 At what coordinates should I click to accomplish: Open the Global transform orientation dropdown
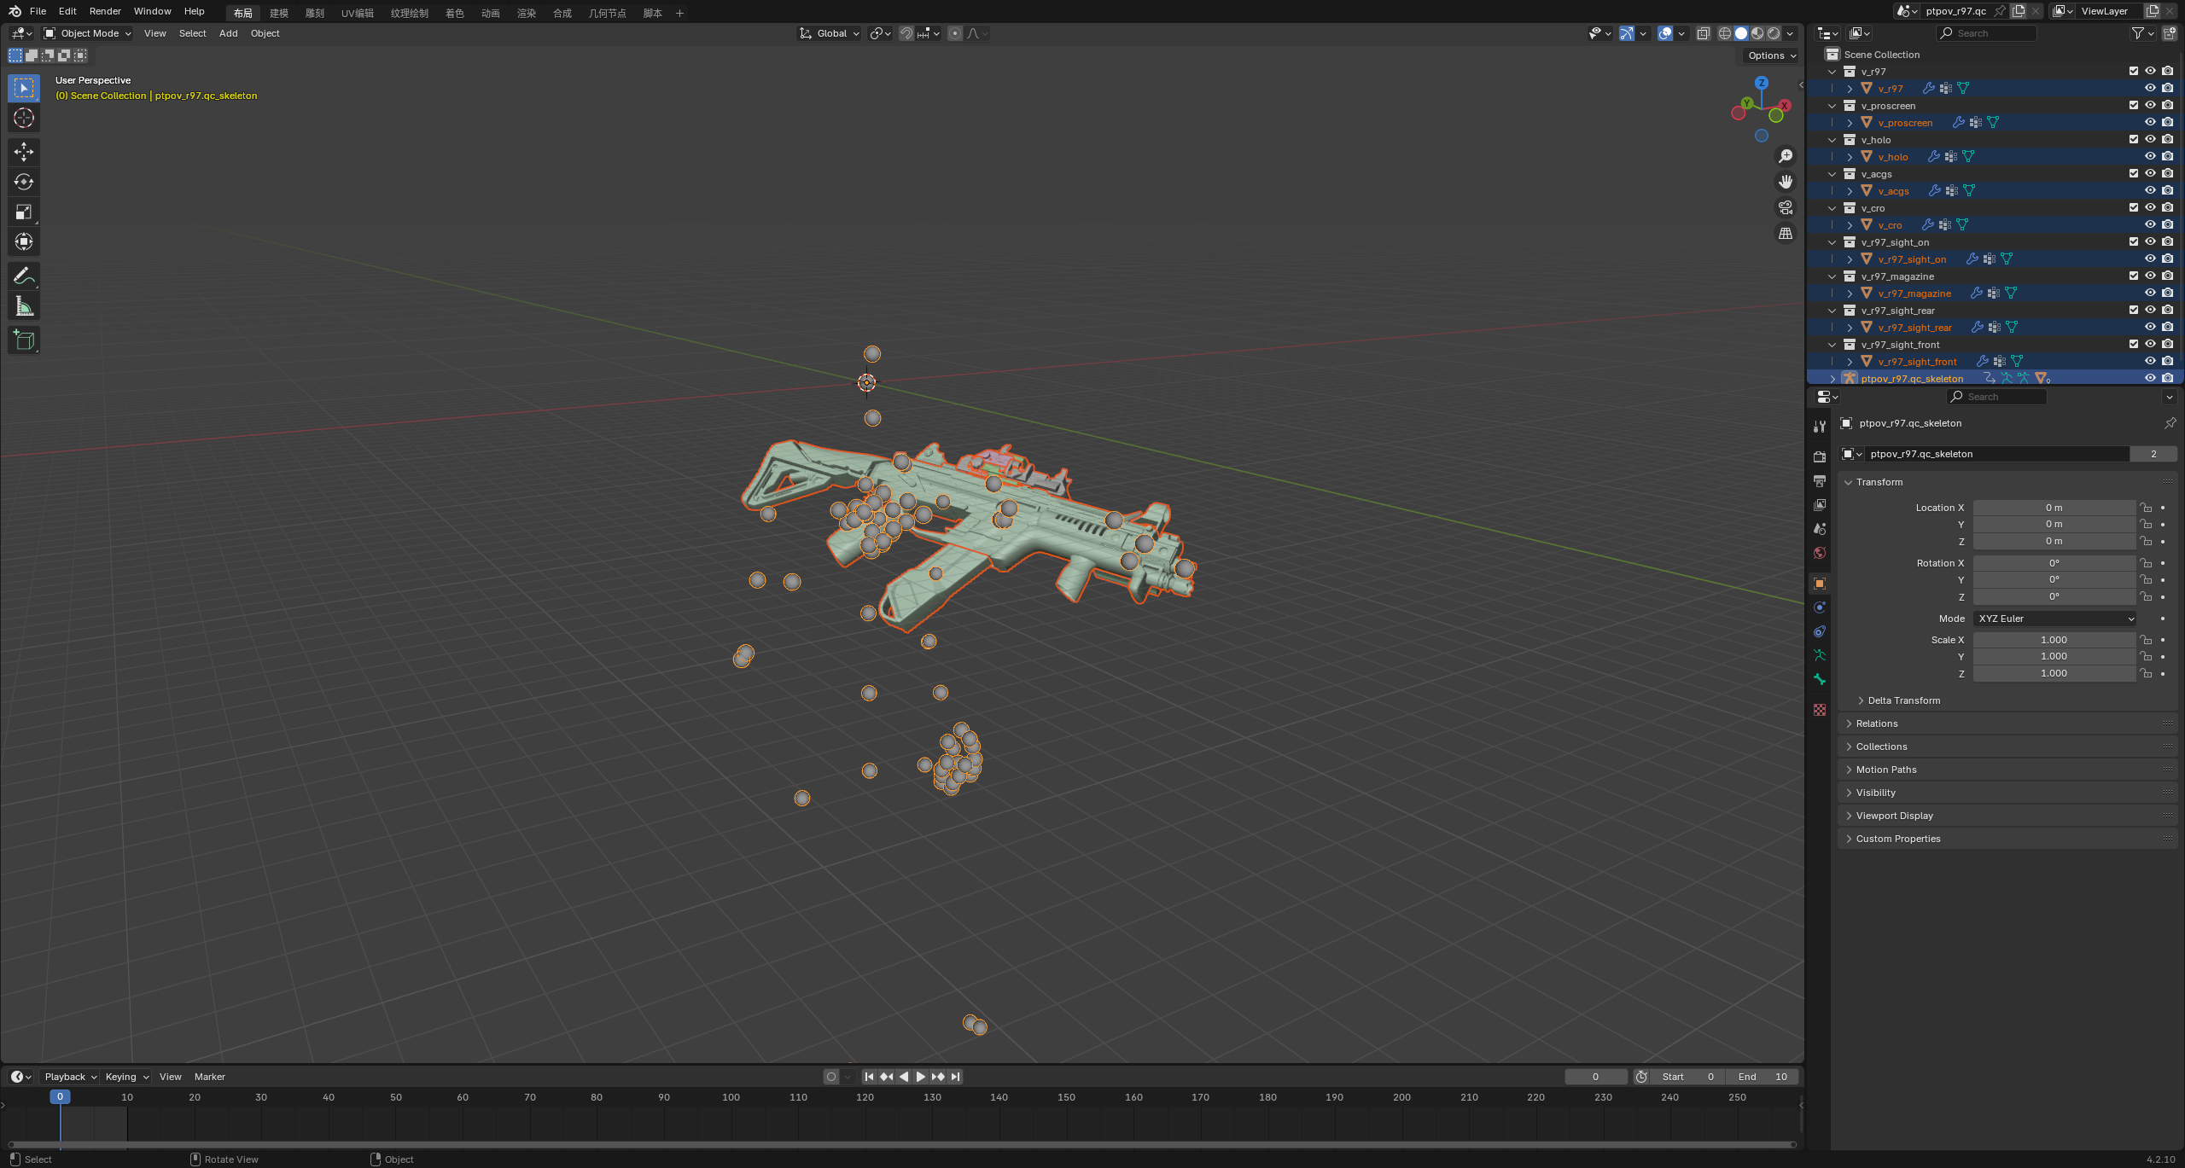coord(828,33)
